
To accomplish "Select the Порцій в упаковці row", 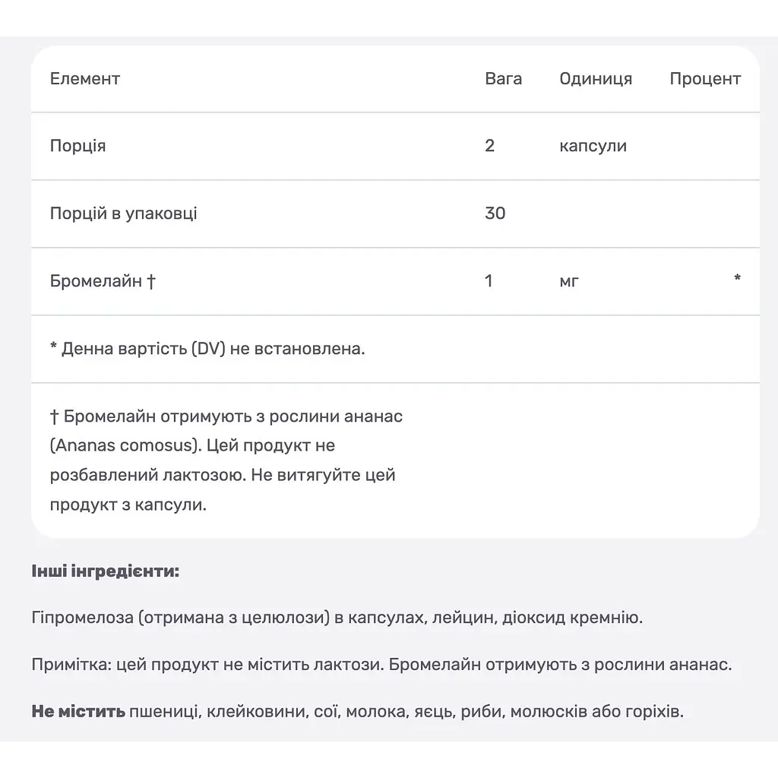I will pyautogui.click(x=395, y=213).
